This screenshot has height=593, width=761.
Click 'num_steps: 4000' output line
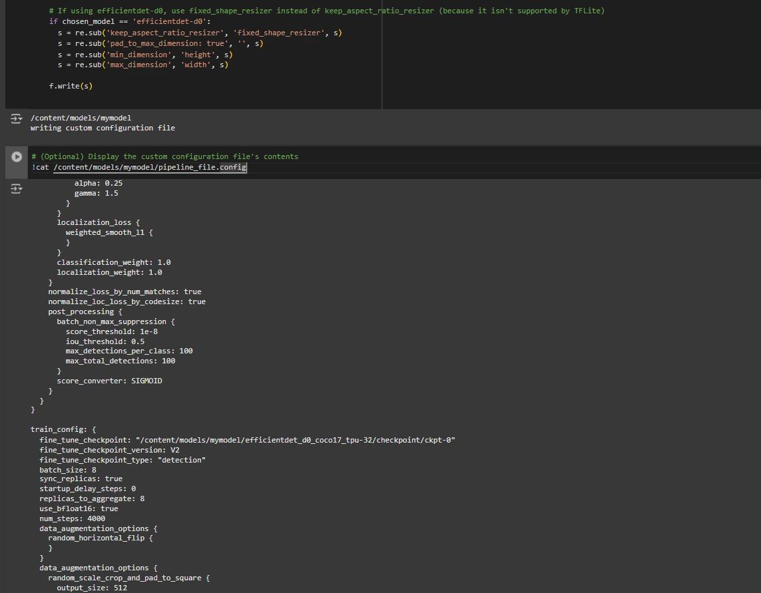(72, 518)
